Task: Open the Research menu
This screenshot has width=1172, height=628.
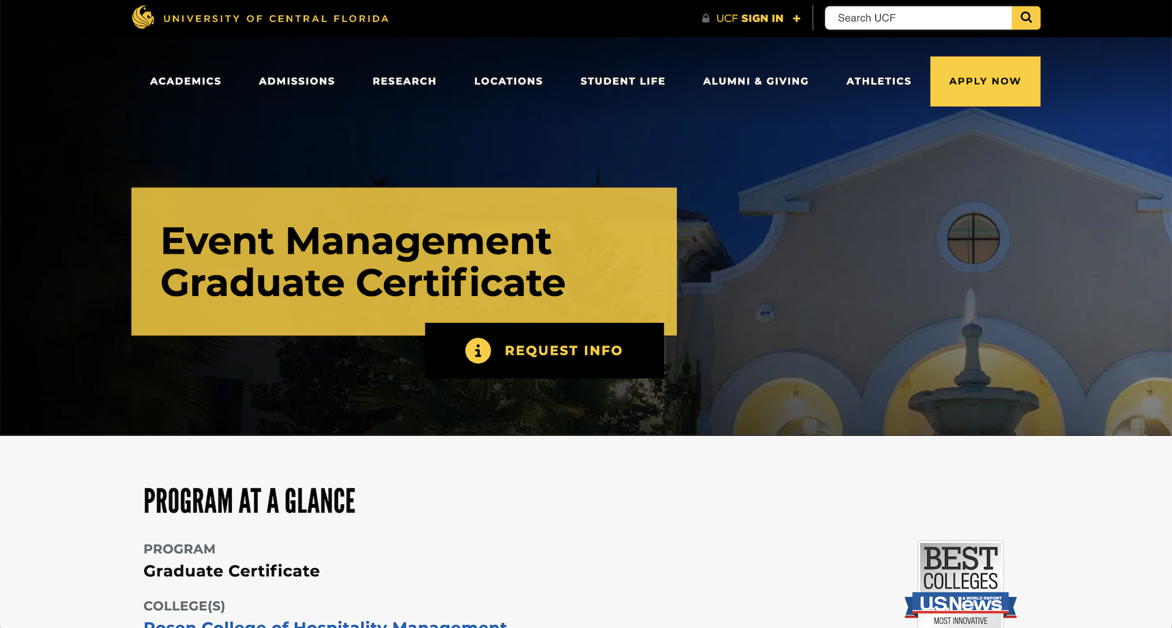Action: tap(404, 81)
